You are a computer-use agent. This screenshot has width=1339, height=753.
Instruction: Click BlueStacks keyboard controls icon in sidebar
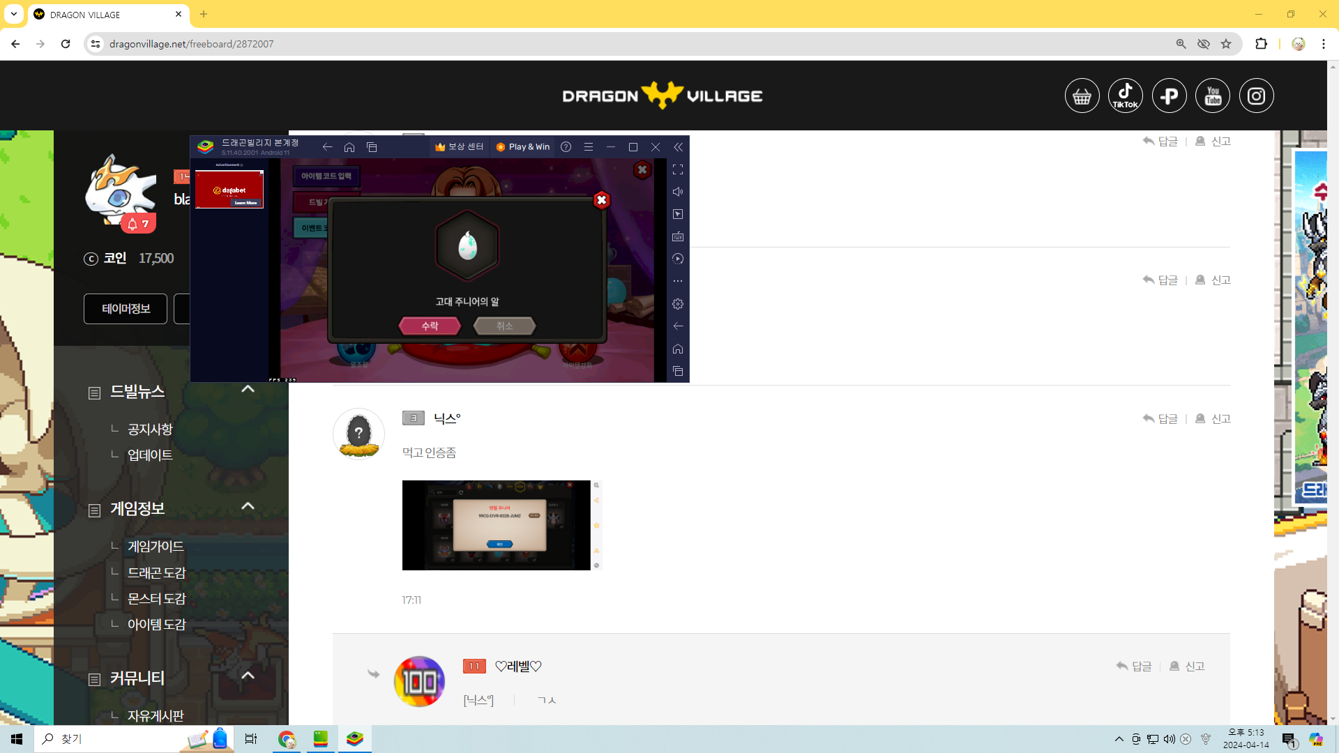[678, 237]
